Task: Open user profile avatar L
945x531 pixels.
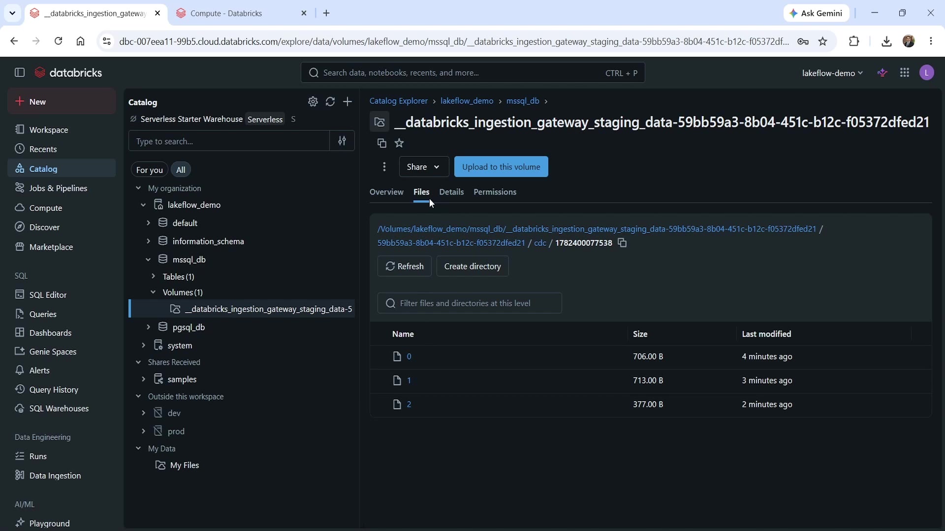Action: tap(927, 73)
